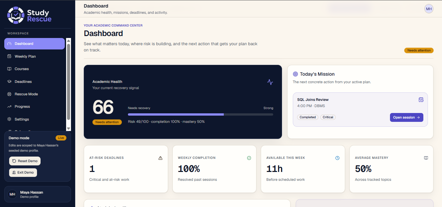The height and width of the screenshot is (207, 442).
Task: Select the SQL Joins Review title
Action: tap(313, 100)
